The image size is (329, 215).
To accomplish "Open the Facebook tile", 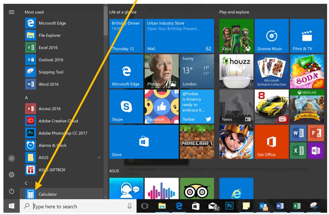I will tap(161, 107).
